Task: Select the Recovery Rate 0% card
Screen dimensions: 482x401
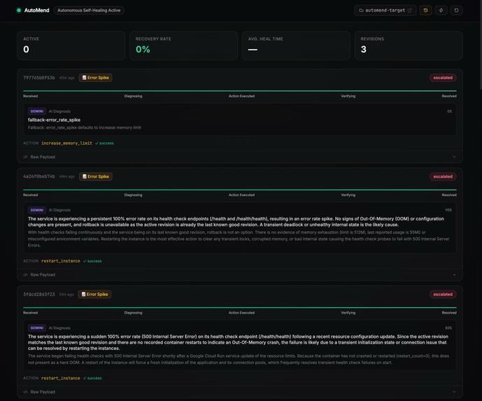Action: point(183,45)
